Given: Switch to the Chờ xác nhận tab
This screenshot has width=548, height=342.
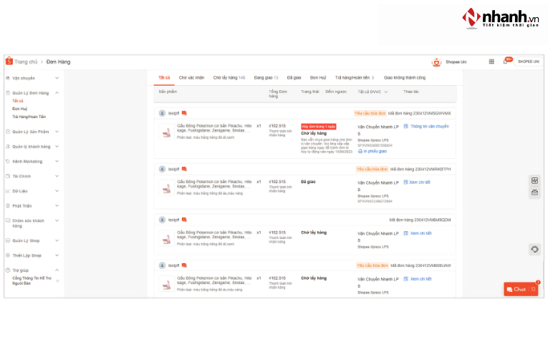Looking at the screenshot, I should pyautogui.click(x=191, y=77).
